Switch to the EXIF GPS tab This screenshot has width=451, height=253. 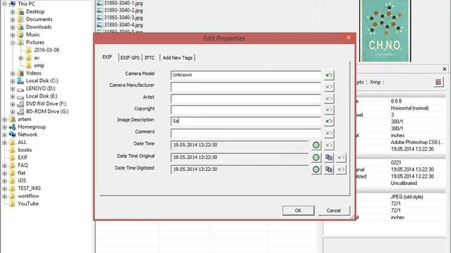coord(130,58)
